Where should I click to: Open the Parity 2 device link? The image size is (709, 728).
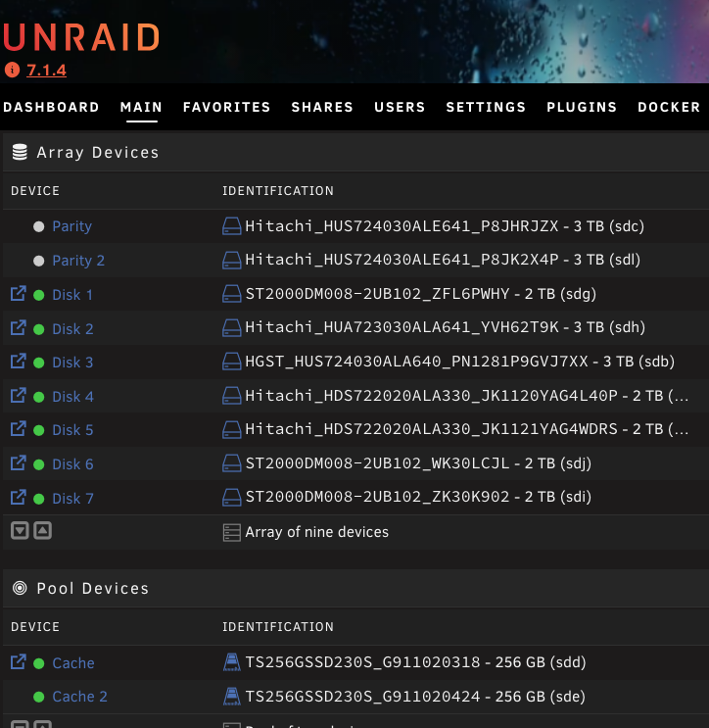78,261
